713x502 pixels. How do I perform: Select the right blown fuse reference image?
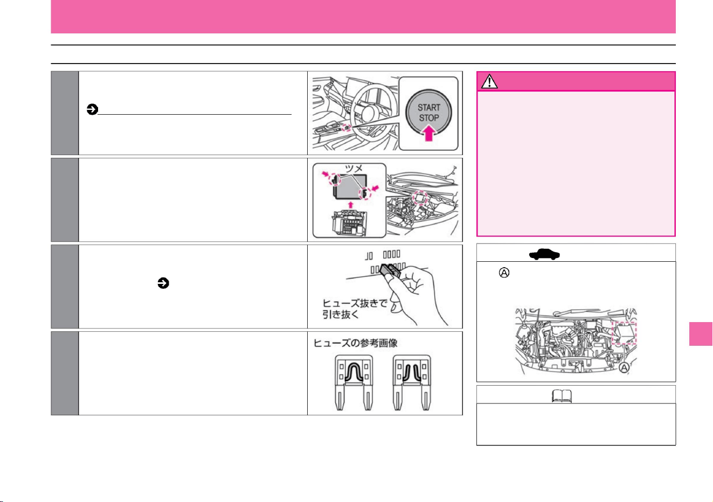click(412, 382)
